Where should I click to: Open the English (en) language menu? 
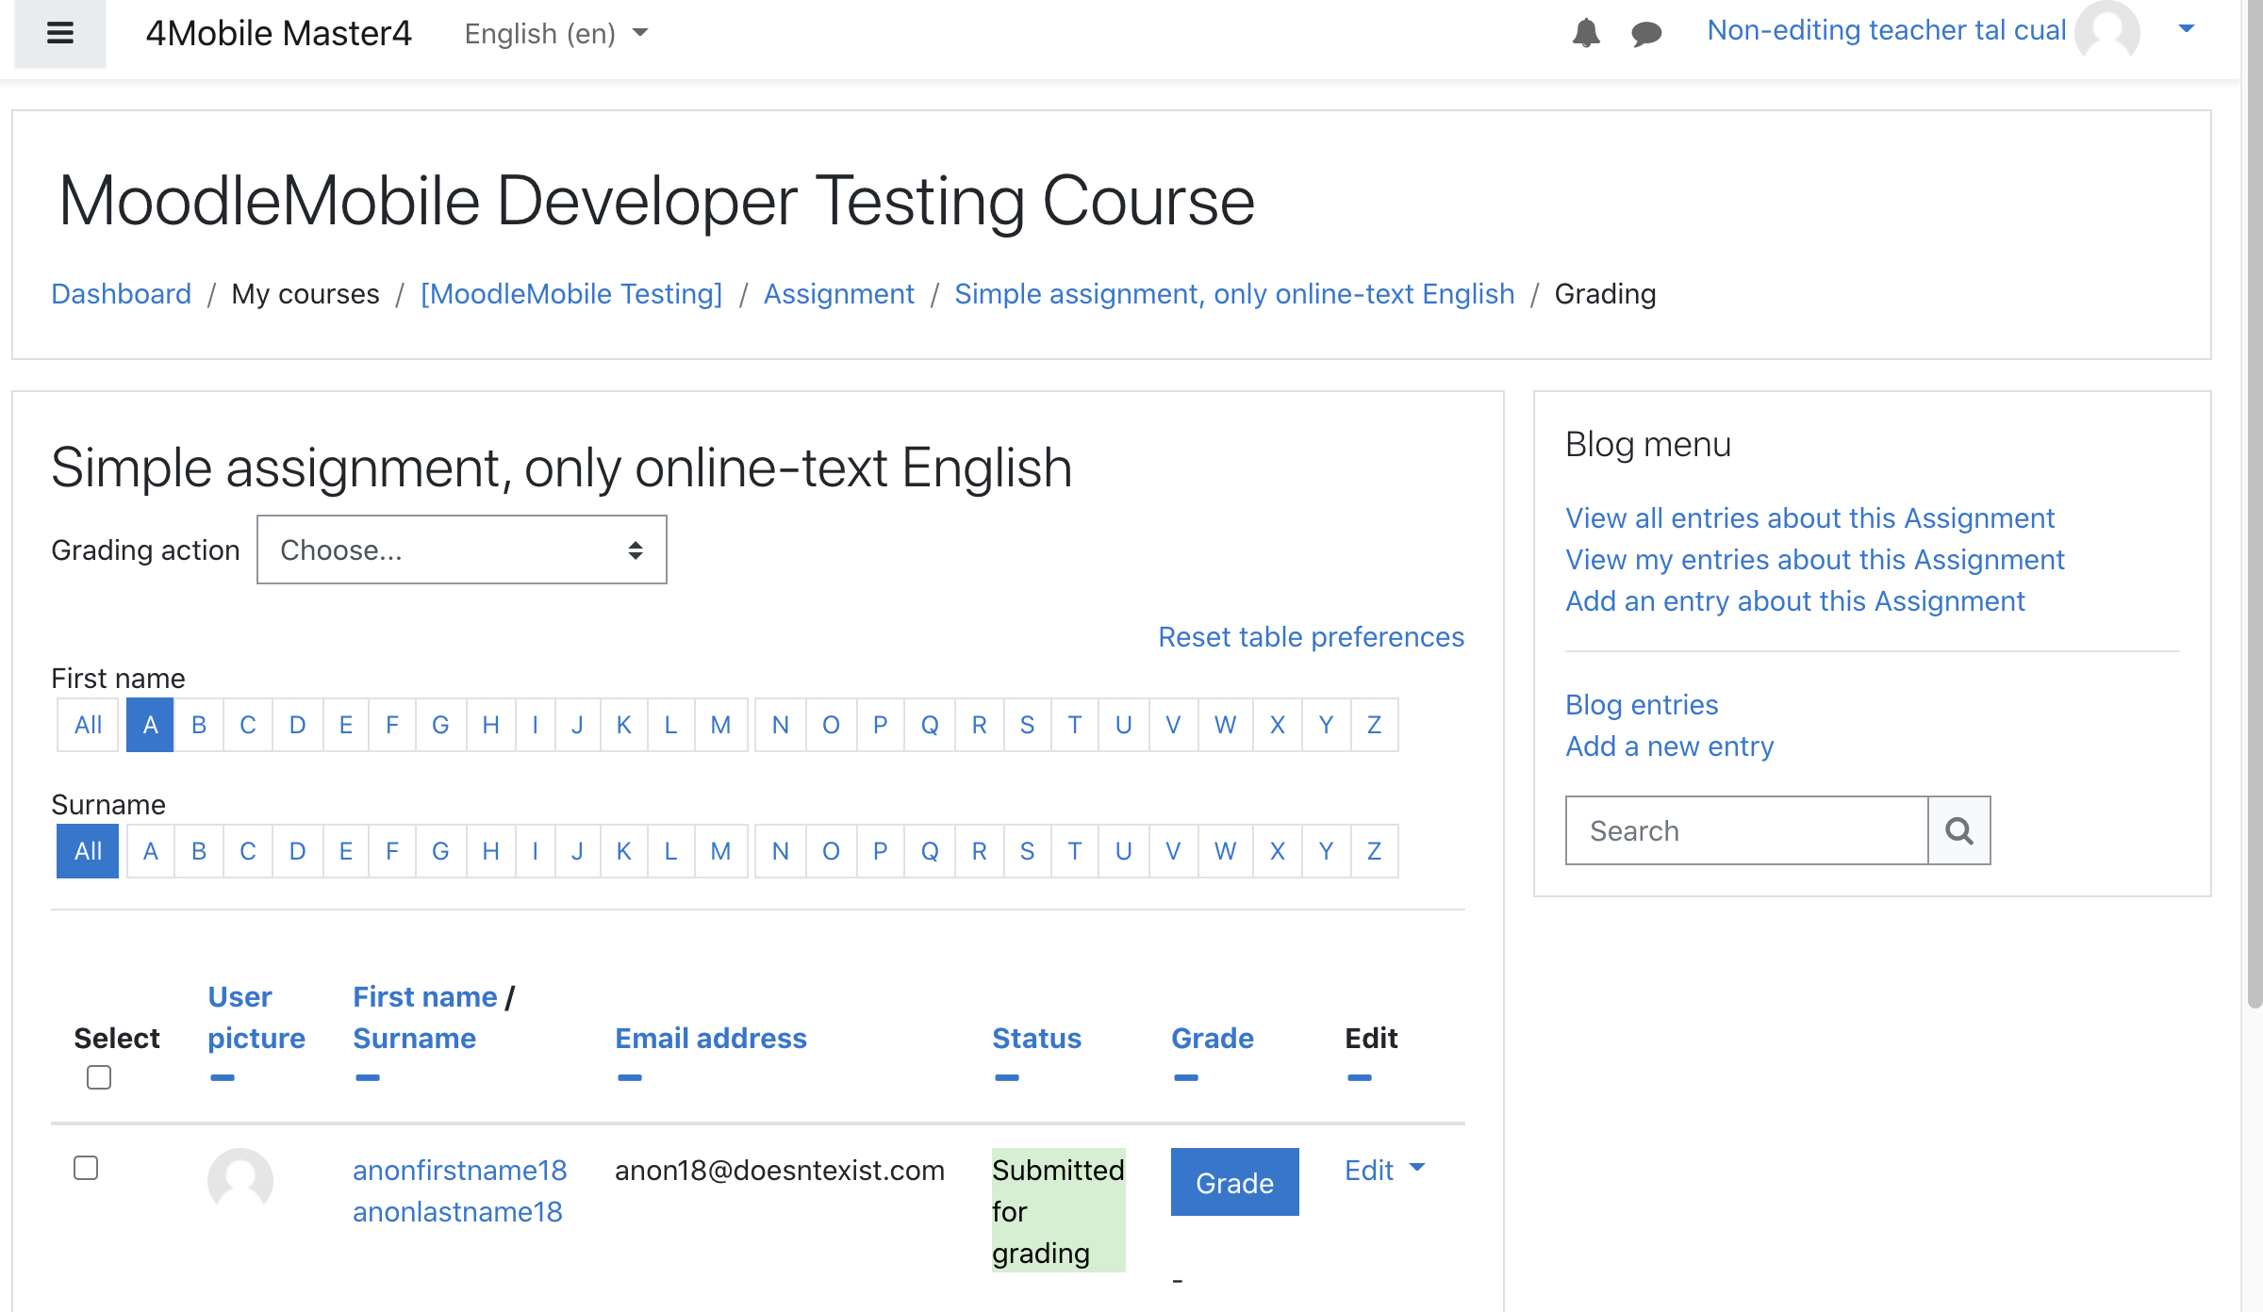tap(556, 34)
